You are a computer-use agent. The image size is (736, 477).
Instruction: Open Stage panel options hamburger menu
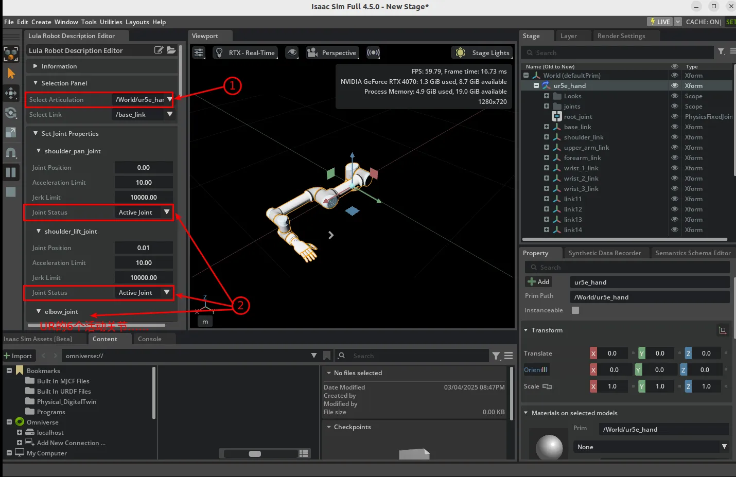[x=733, y=51]
